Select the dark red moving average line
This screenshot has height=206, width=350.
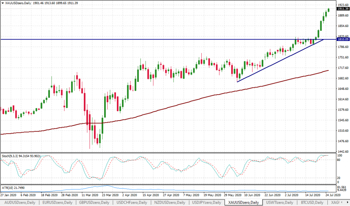(x=171, y=106)
